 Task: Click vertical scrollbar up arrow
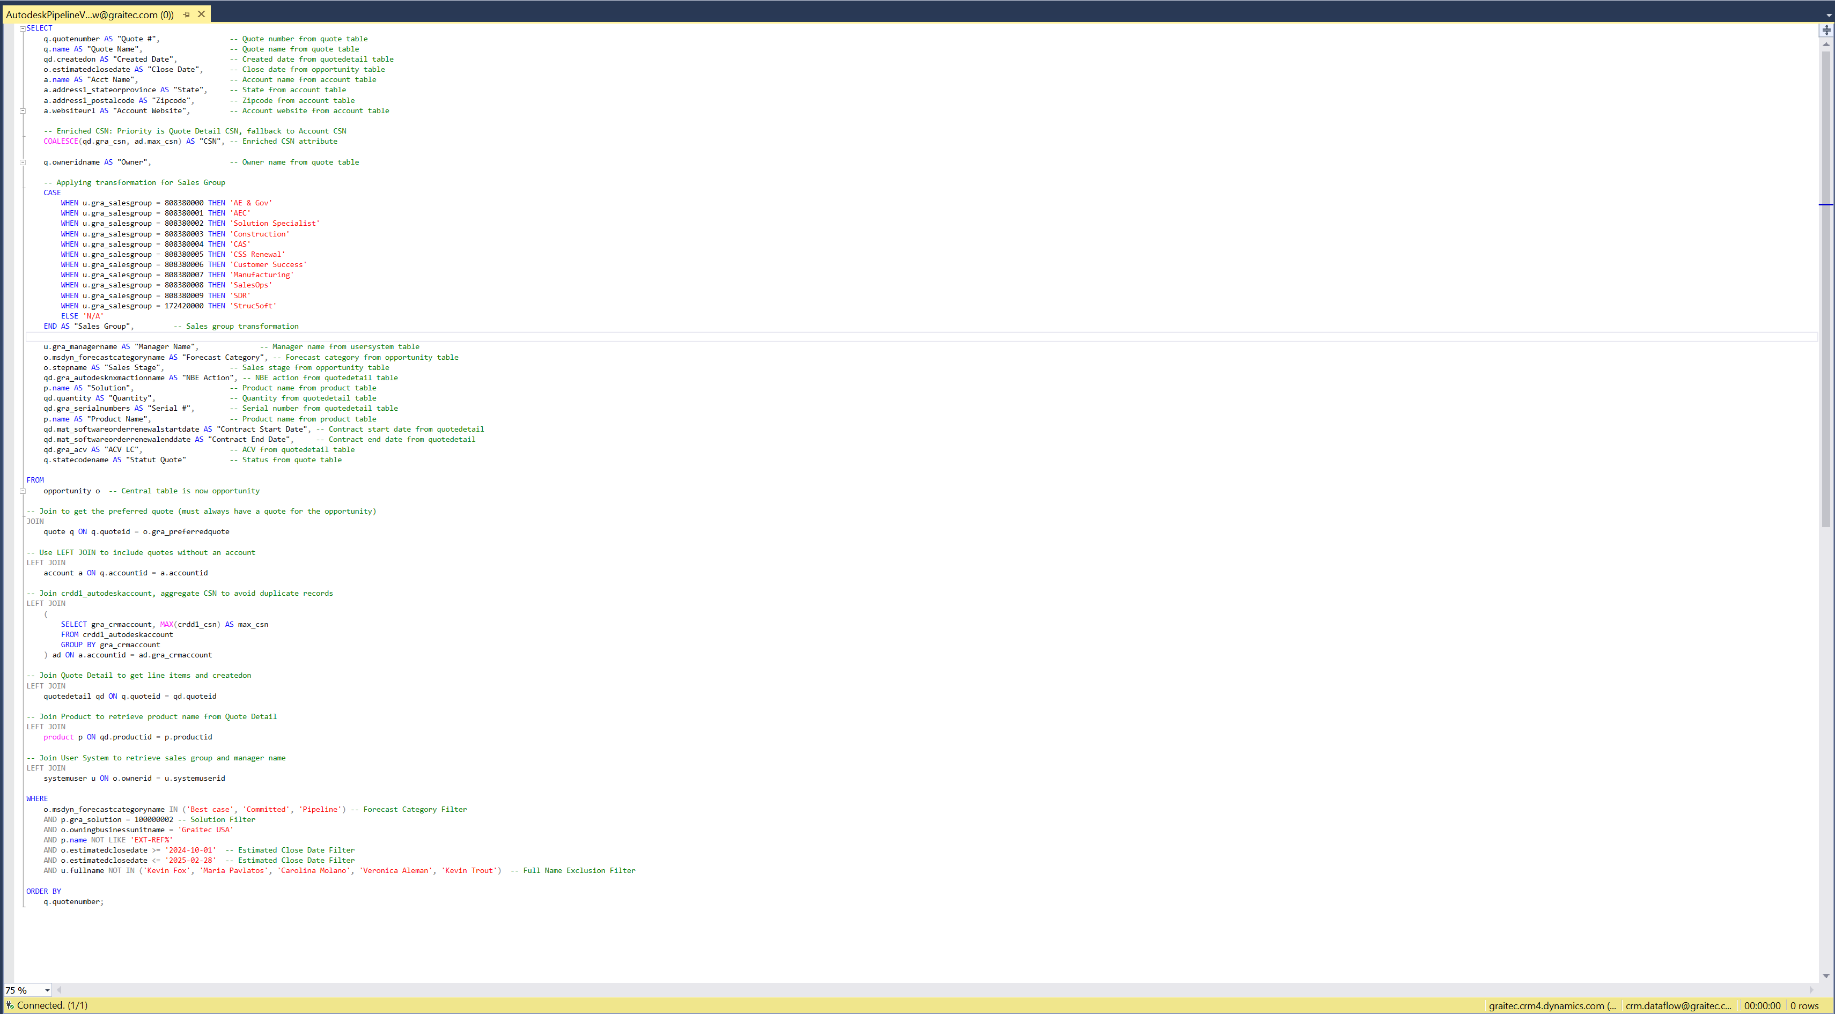pyautogui.click(x=1826, y=44)
